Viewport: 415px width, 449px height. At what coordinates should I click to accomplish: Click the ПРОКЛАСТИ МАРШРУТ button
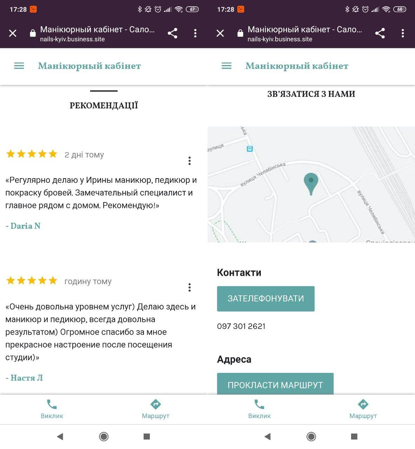click(x=275, y=384)
